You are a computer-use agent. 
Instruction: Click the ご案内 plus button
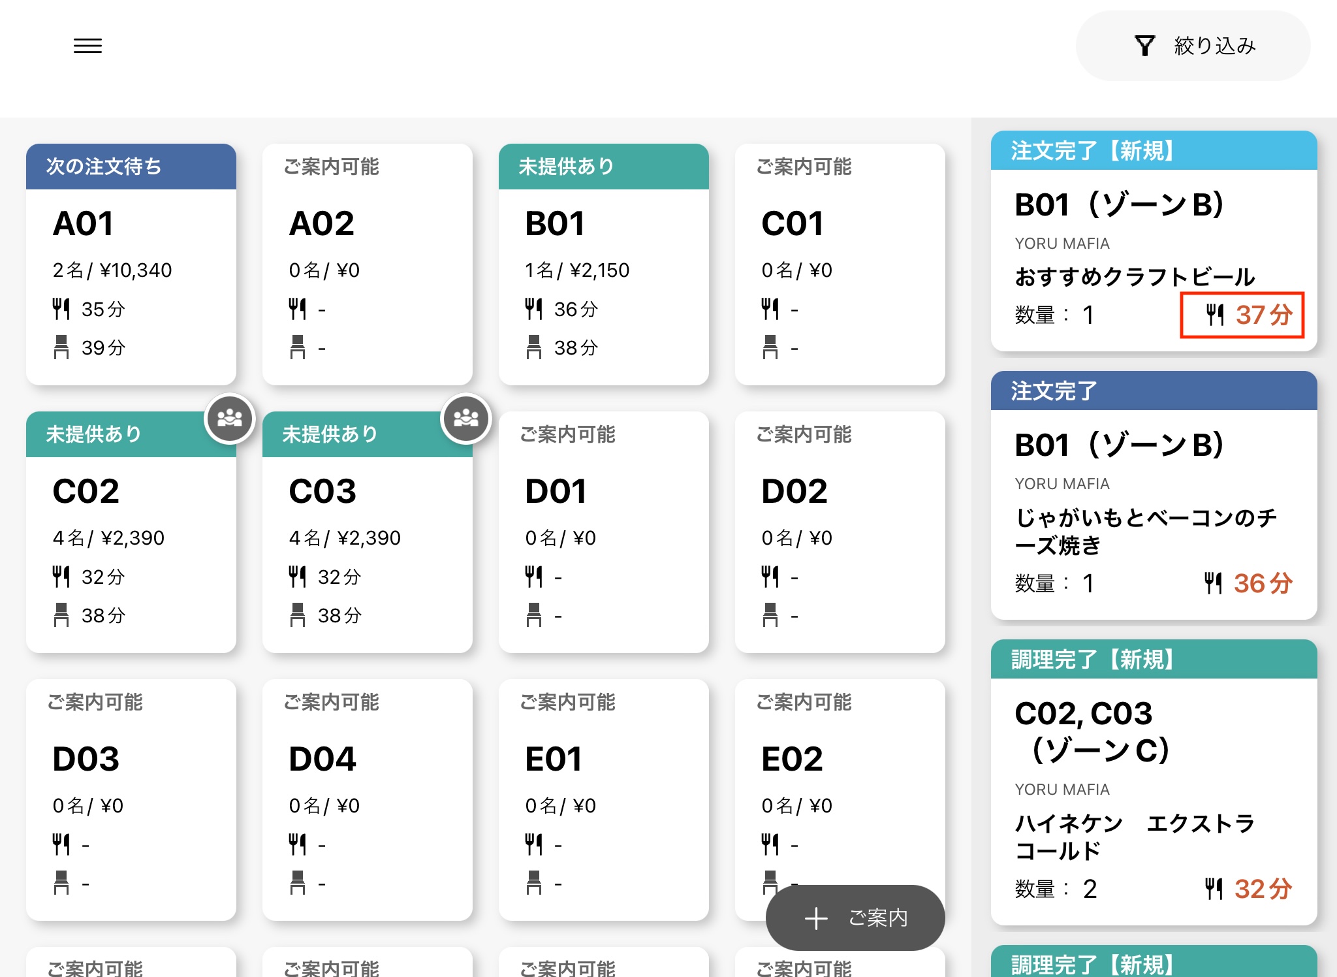[855, 918]
